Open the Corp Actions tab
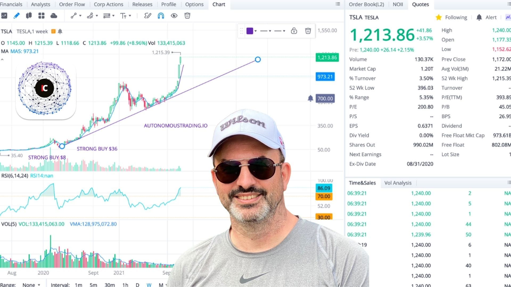 (x=108, y=4)
